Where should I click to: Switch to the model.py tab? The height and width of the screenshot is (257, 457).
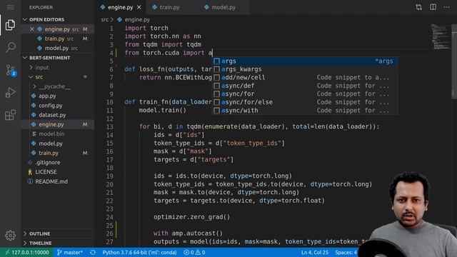[224, 7]
